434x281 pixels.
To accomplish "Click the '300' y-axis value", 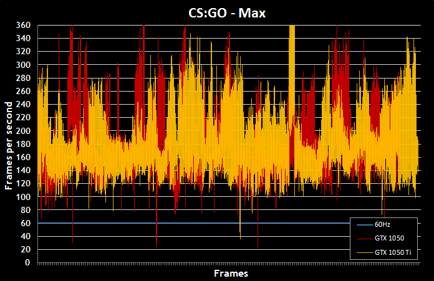I will (x=23, y=65).
